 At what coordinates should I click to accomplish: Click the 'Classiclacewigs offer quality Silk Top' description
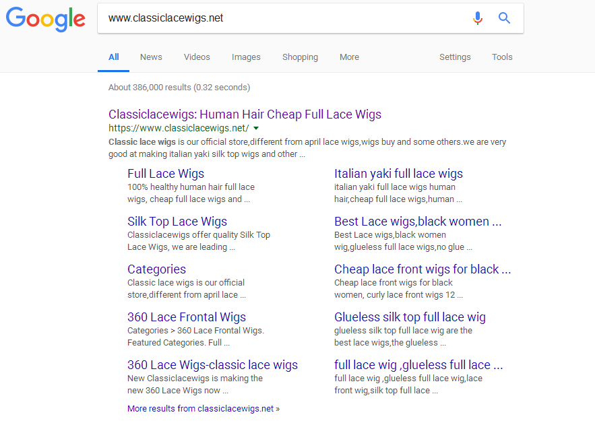click(x=199, y=241)
